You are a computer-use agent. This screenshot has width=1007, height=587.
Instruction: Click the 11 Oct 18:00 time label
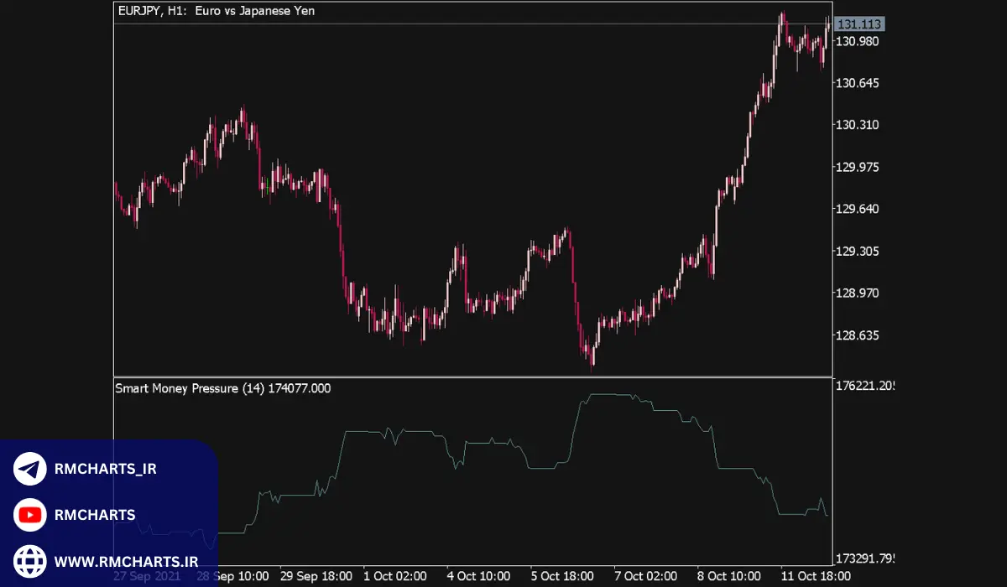pos(816,576)
